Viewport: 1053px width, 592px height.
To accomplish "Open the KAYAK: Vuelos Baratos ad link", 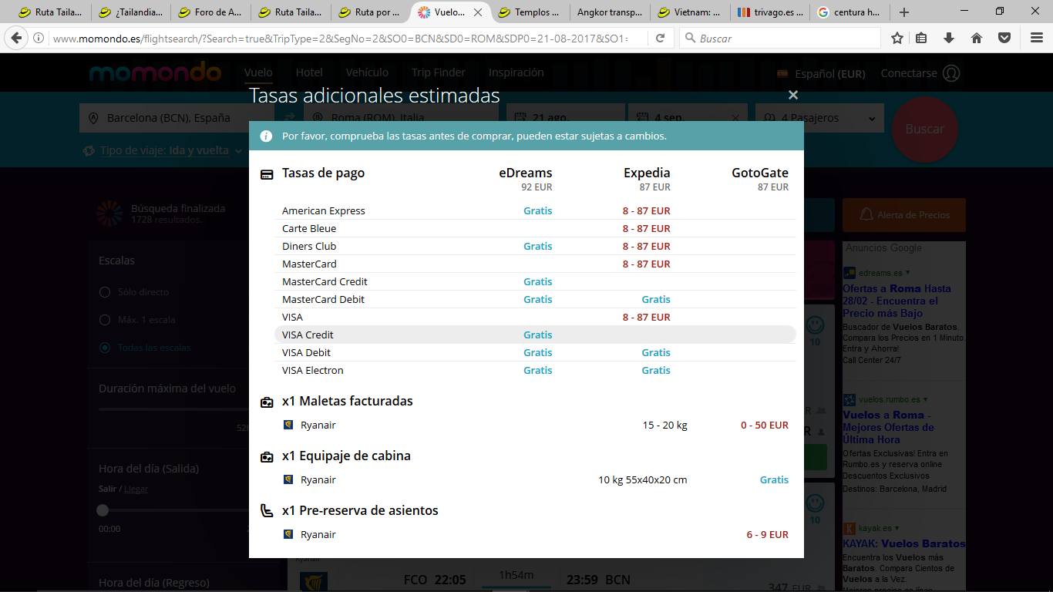I will click(x=903, y=543).
